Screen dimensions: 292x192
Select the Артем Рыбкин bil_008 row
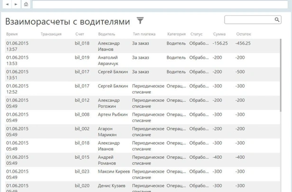tap(142, 117)
